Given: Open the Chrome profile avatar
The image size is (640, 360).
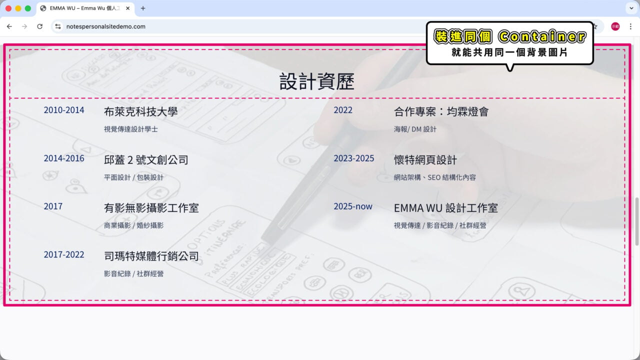Looking at the screenshot, I should point(615,26).
